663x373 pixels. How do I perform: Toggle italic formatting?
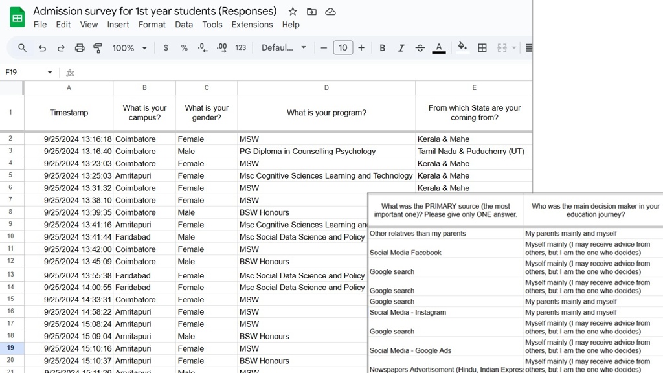[x=401, y=48]
